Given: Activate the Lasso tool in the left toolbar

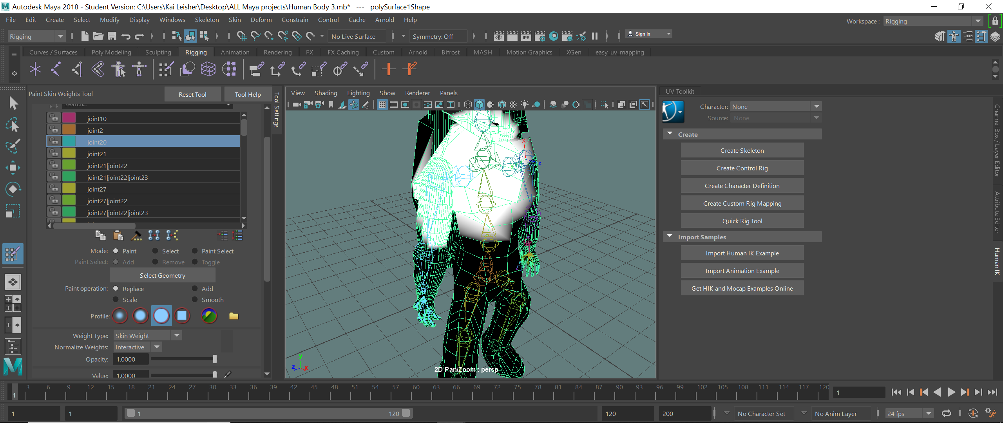Looking at the screenshot, I should [13, 125].
